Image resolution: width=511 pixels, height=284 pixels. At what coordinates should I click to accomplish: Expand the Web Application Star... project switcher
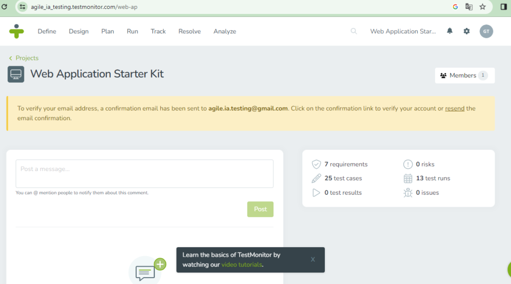click(x=403, y=31)
